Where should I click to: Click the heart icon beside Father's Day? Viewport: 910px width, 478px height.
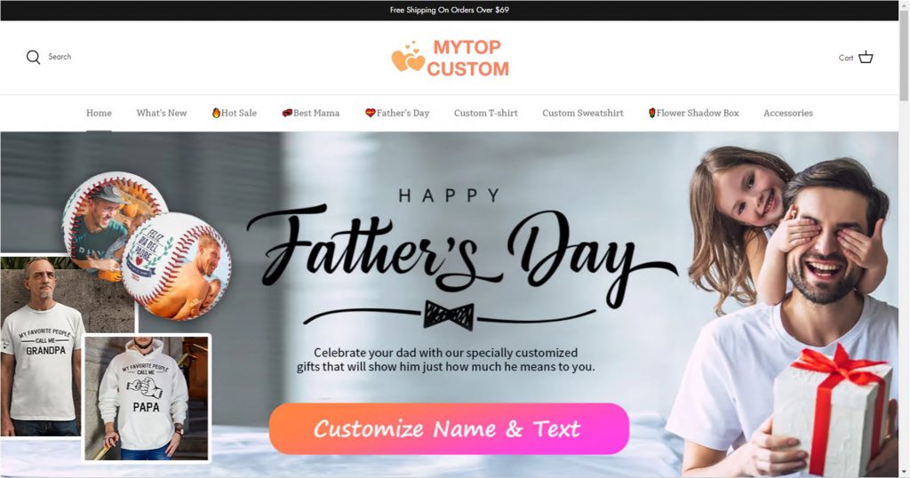pos(371,113)
